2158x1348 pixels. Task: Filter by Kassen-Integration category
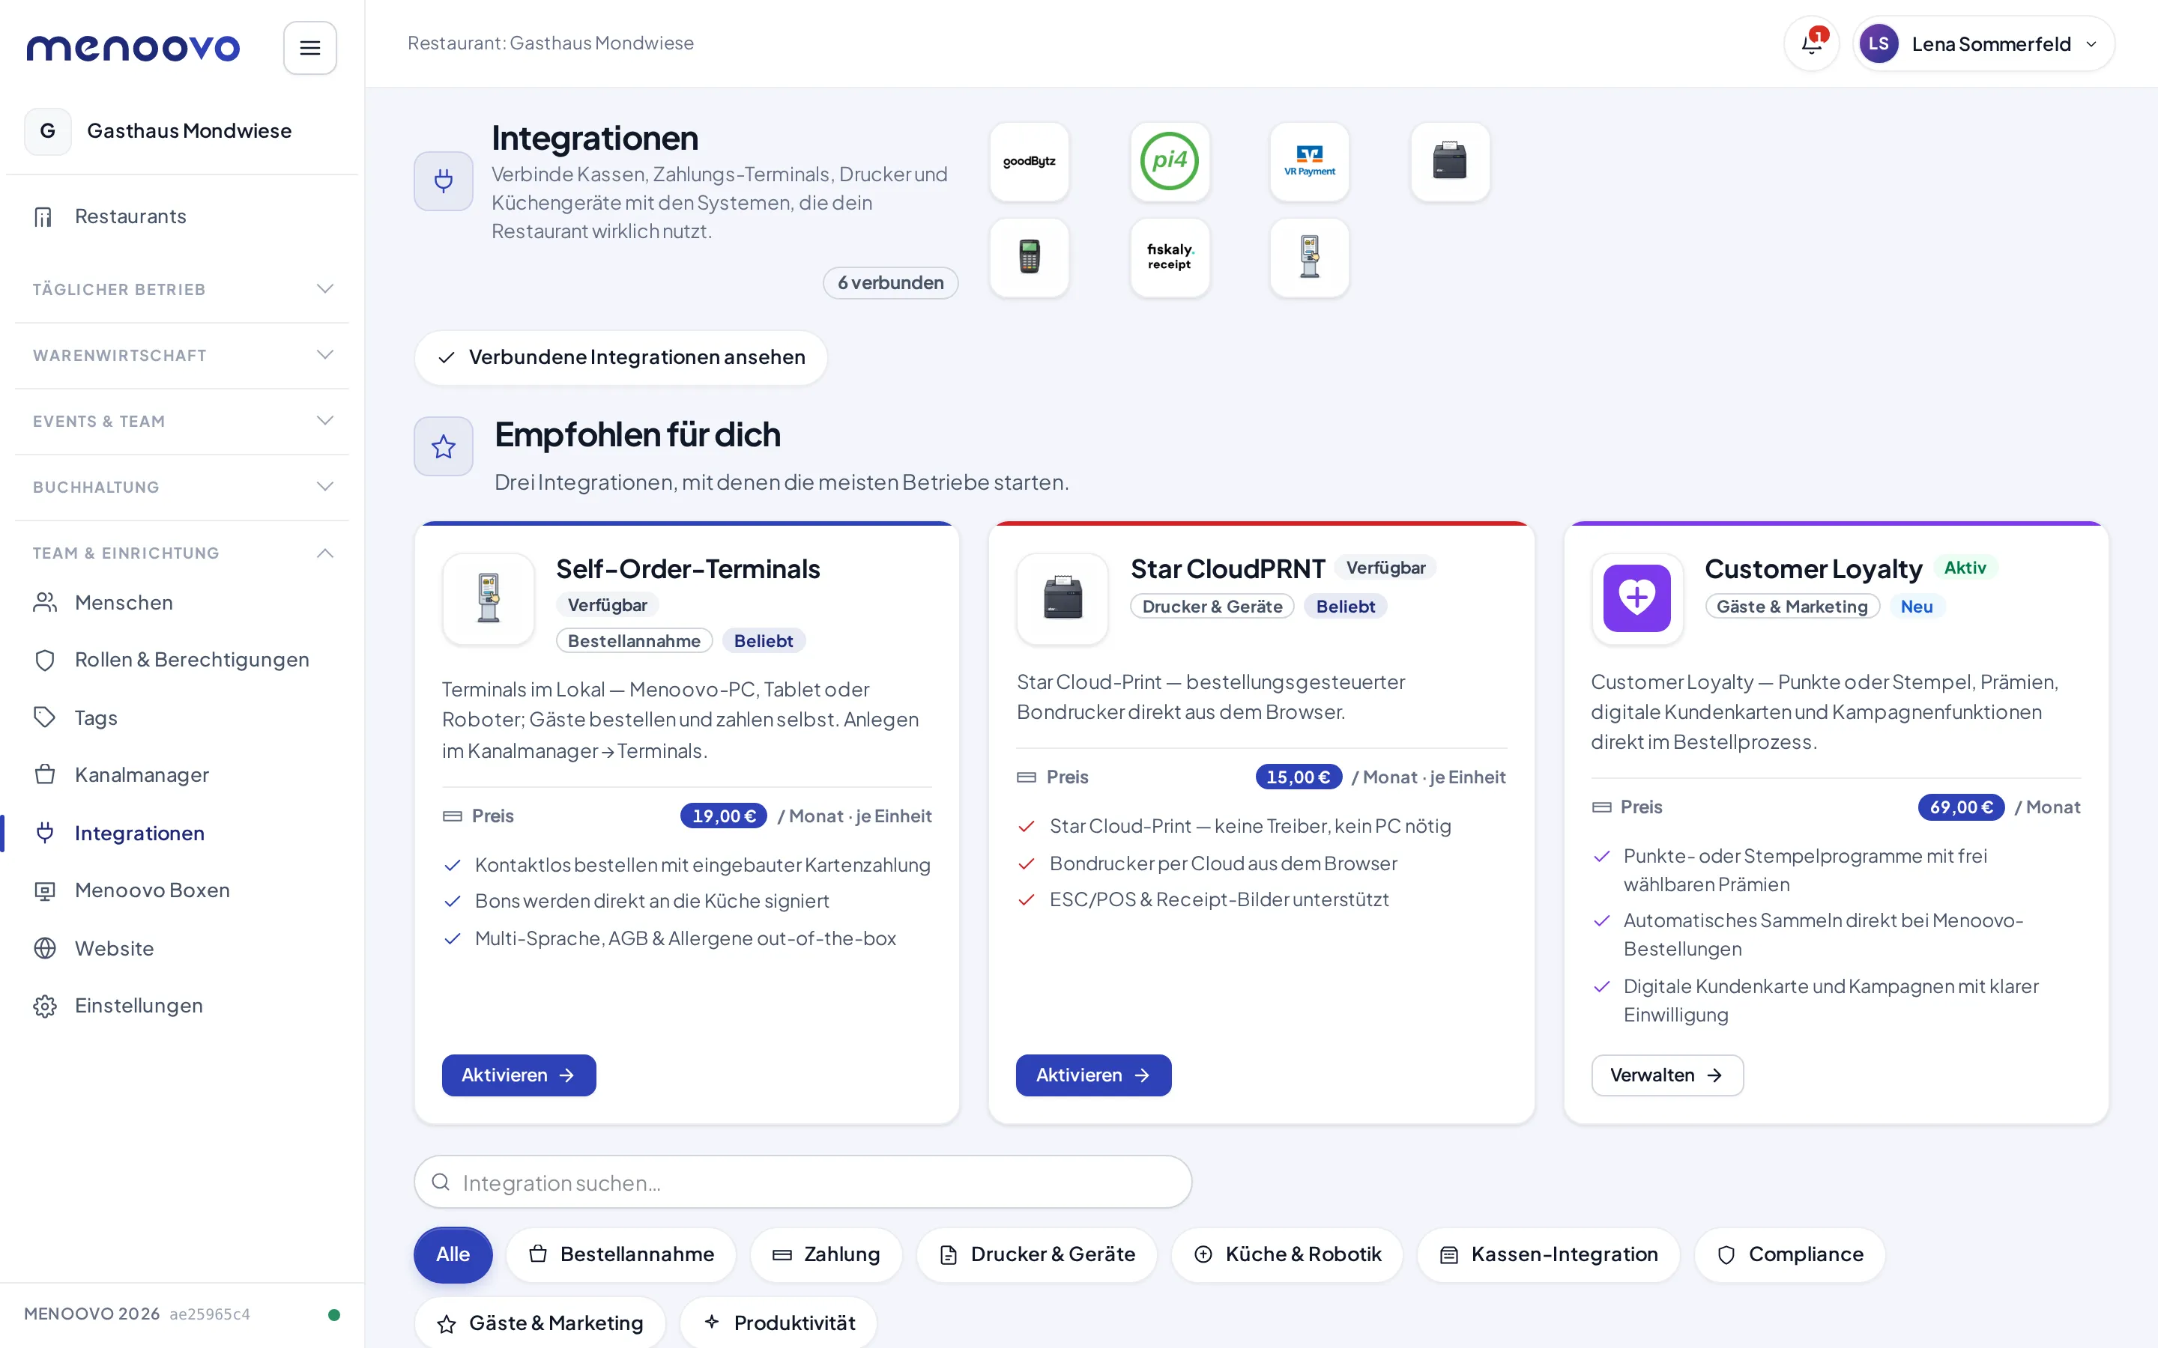point(1548,1254)
